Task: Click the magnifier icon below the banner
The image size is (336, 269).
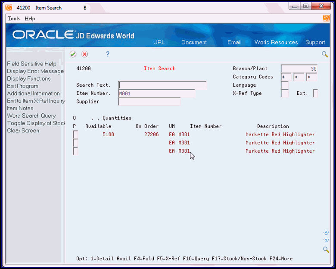Action: pos(325,54)
